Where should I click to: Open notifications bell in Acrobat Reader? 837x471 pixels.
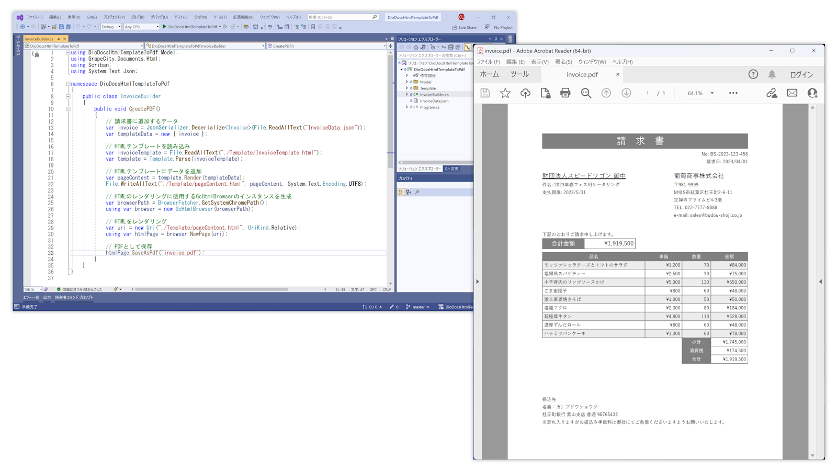point(772,74)
